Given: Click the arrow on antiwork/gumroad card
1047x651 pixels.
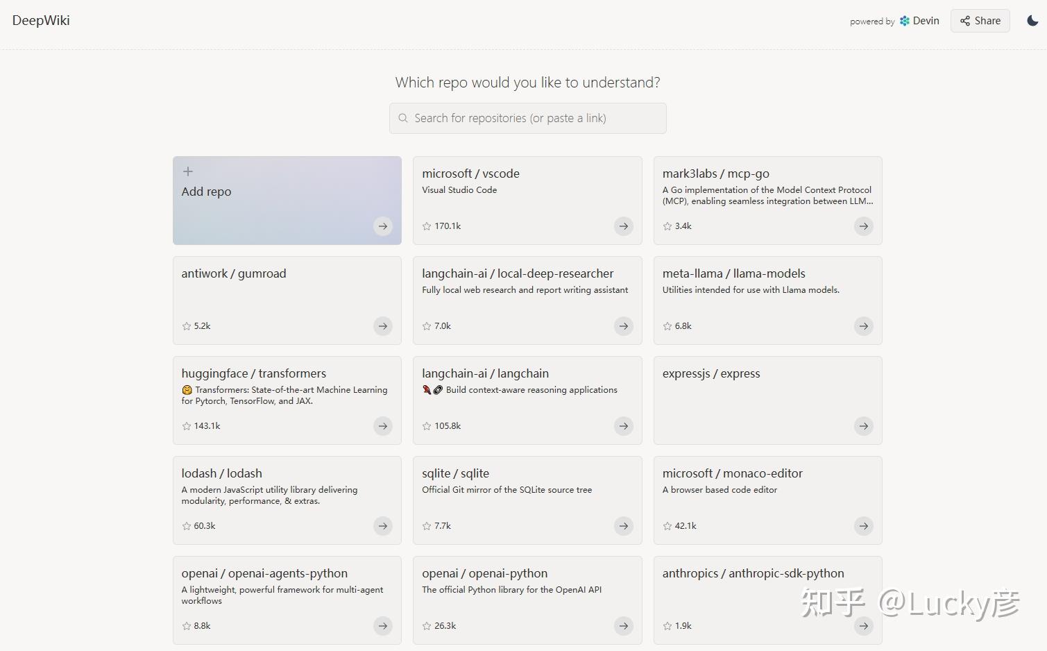Looking at the screenshot, I should [383, 326].
